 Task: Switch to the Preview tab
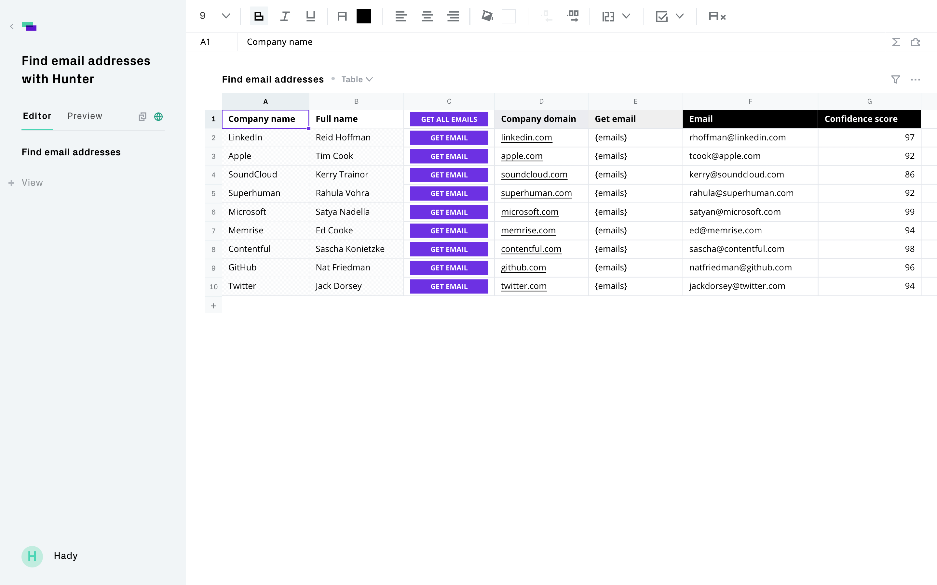(85, 116)
